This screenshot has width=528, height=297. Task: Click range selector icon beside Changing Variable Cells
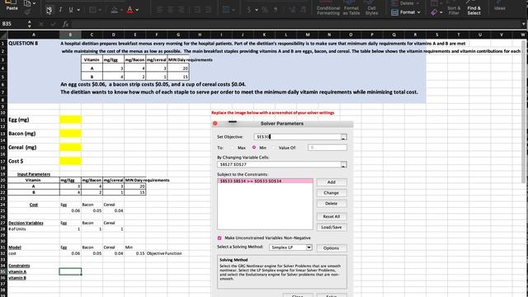pos(343,165)
